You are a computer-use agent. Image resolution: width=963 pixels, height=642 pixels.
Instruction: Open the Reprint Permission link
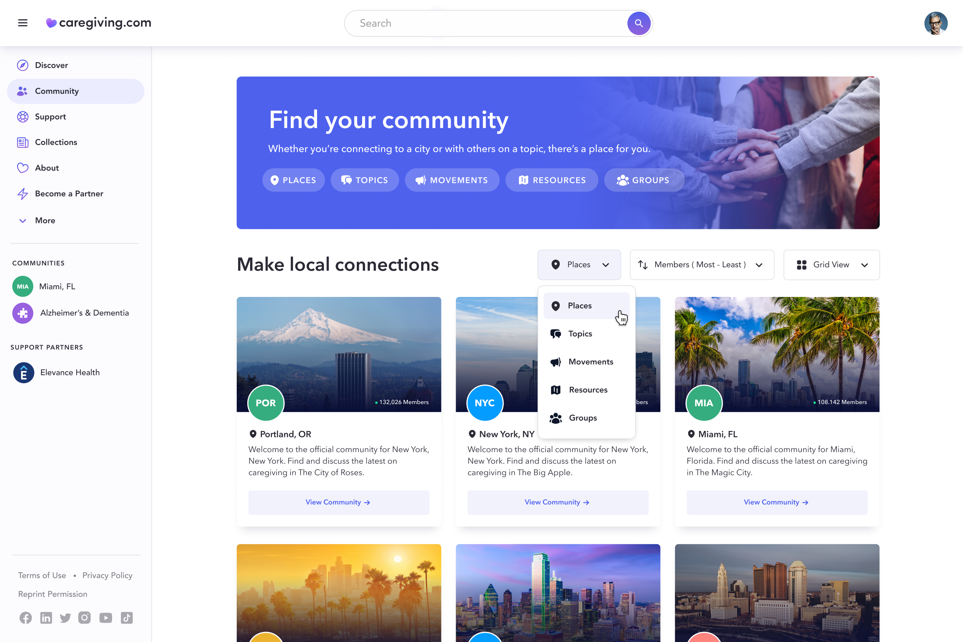click(x=52, y=595)
